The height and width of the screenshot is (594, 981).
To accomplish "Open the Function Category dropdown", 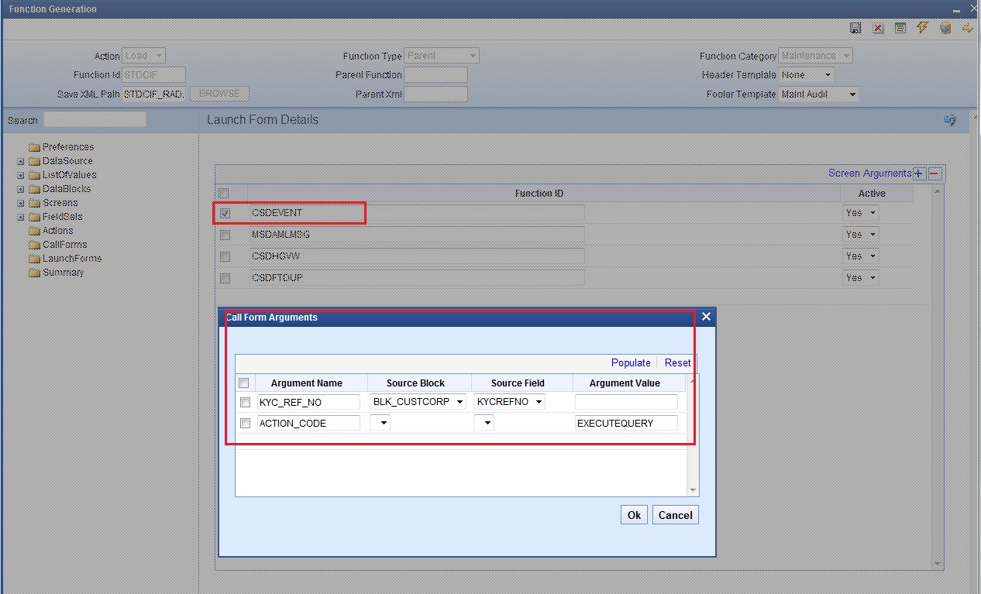I will [x=816, y=56].
